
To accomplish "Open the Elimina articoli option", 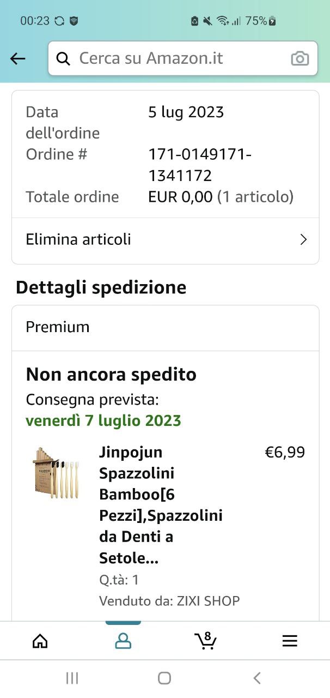I will [78, 239].
